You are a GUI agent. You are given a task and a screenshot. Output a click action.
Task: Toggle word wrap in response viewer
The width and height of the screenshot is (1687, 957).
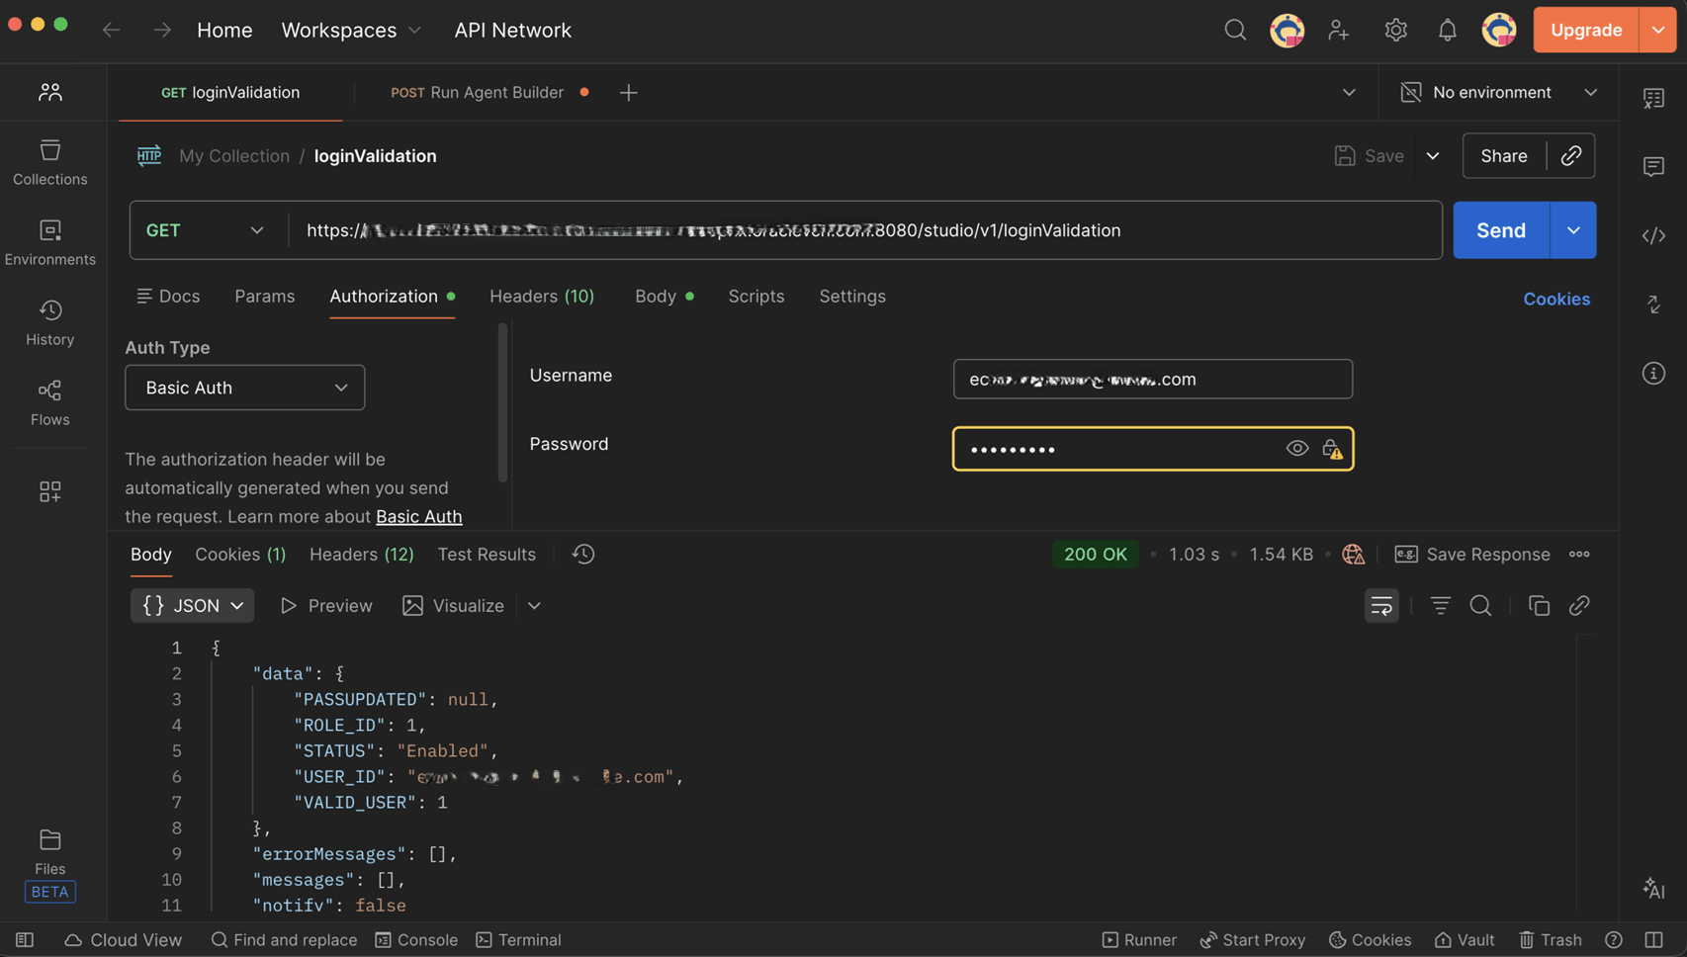[1381, 605]
